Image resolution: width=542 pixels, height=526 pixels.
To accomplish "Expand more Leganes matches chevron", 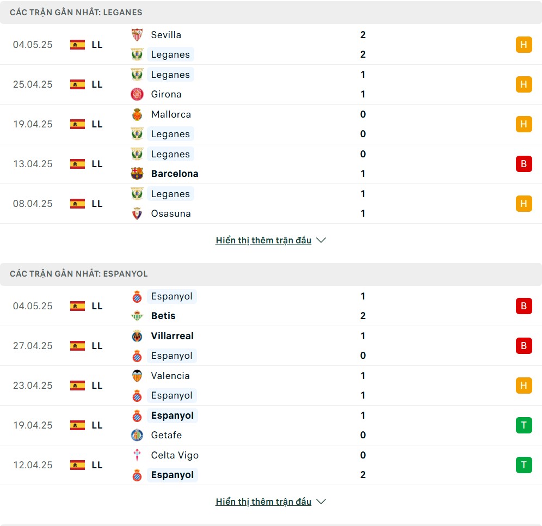I will click(x=321, y=240).
